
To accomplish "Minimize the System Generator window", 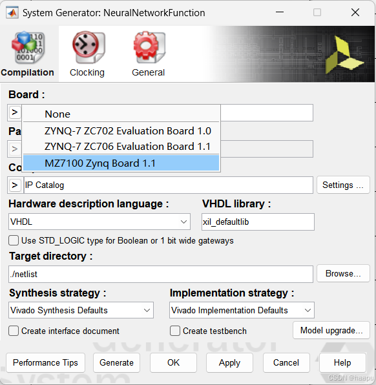I will (x=280, y=12).
